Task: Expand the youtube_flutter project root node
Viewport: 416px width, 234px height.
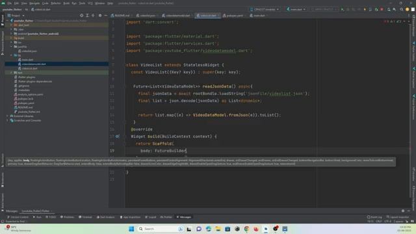Action: click(8, 20)
